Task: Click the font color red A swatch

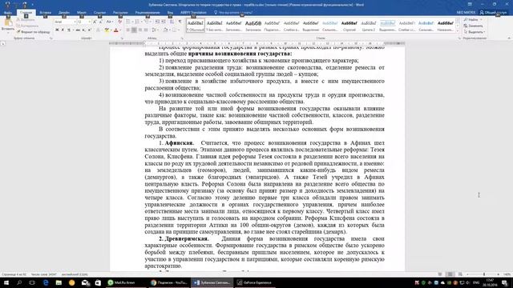Action: pos(115,30)
